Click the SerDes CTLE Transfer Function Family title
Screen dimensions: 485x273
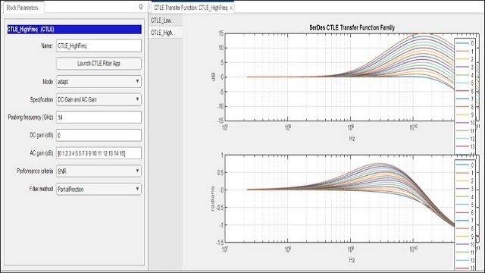coord(352,27)
